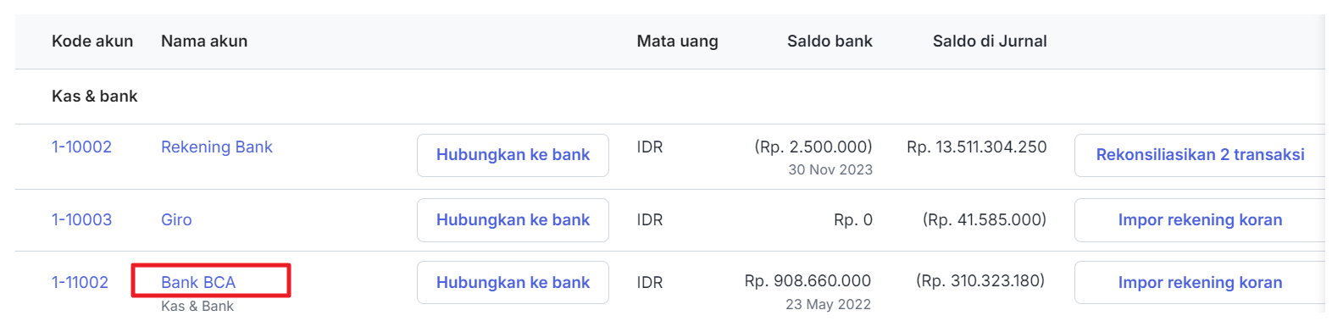
Task: Click Impor rekening koran for Giro
Action: point(1200,220)
